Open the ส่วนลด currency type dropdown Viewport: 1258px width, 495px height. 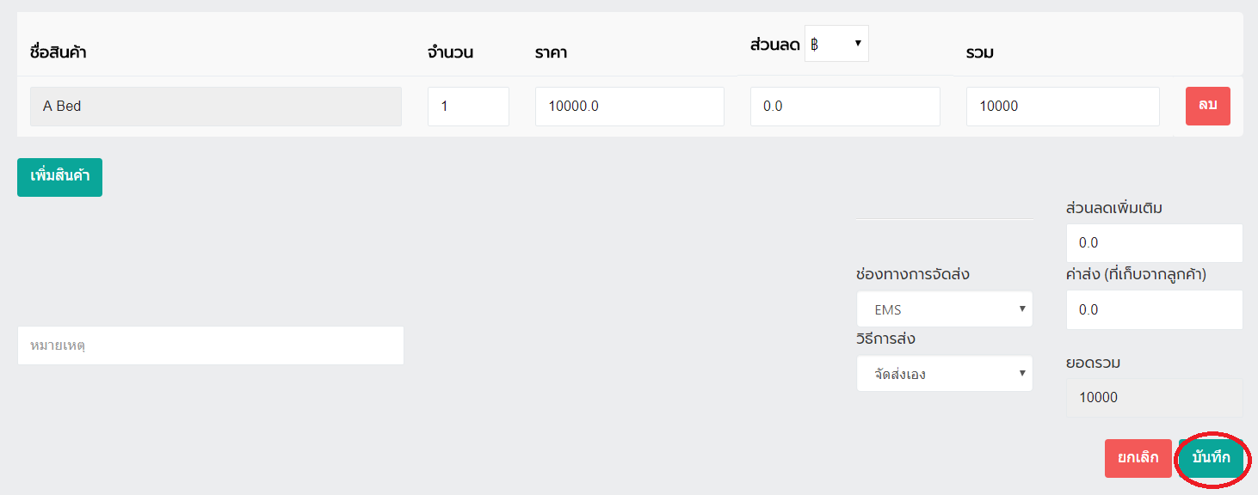836,44
